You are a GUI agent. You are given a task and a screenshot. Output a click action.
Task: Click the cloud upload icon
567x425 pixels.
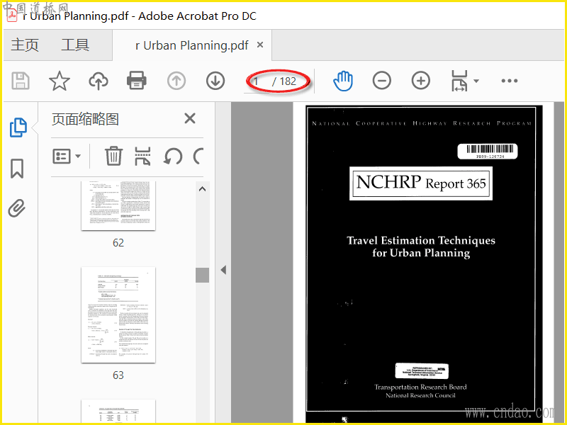tap(99, 81)
